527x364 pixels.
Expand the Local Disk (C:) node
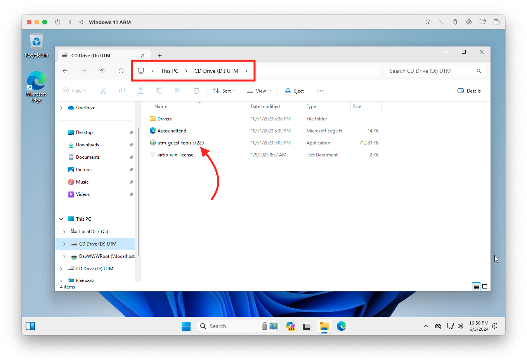click(64, 232)
